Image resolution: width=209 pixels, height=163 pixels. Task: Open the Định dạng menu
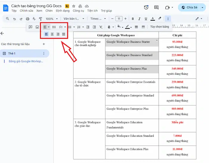coord(62,11)
